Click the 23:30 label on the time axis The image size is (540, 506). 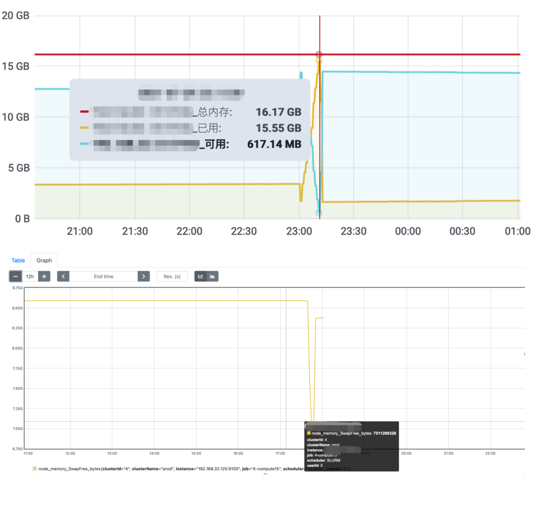coord(353,231)
